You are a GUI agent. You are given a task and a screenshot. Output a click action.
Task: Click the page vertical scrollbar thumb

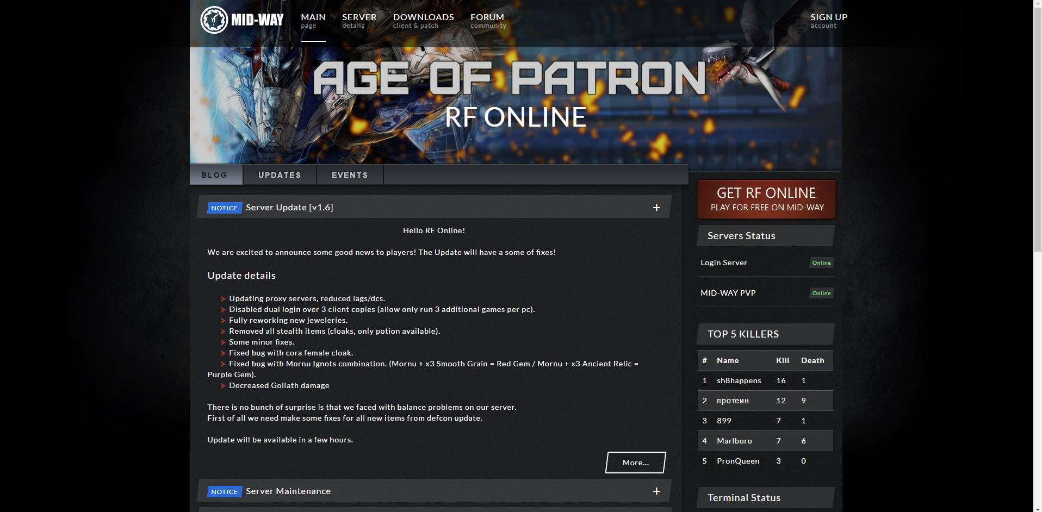tap(1038, 130)
